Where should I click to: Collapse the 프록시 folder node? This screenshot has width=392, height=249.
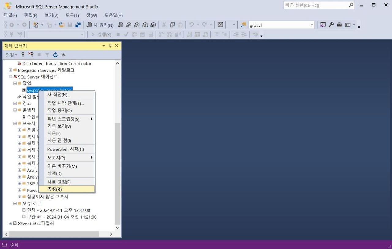coord(15,123)
